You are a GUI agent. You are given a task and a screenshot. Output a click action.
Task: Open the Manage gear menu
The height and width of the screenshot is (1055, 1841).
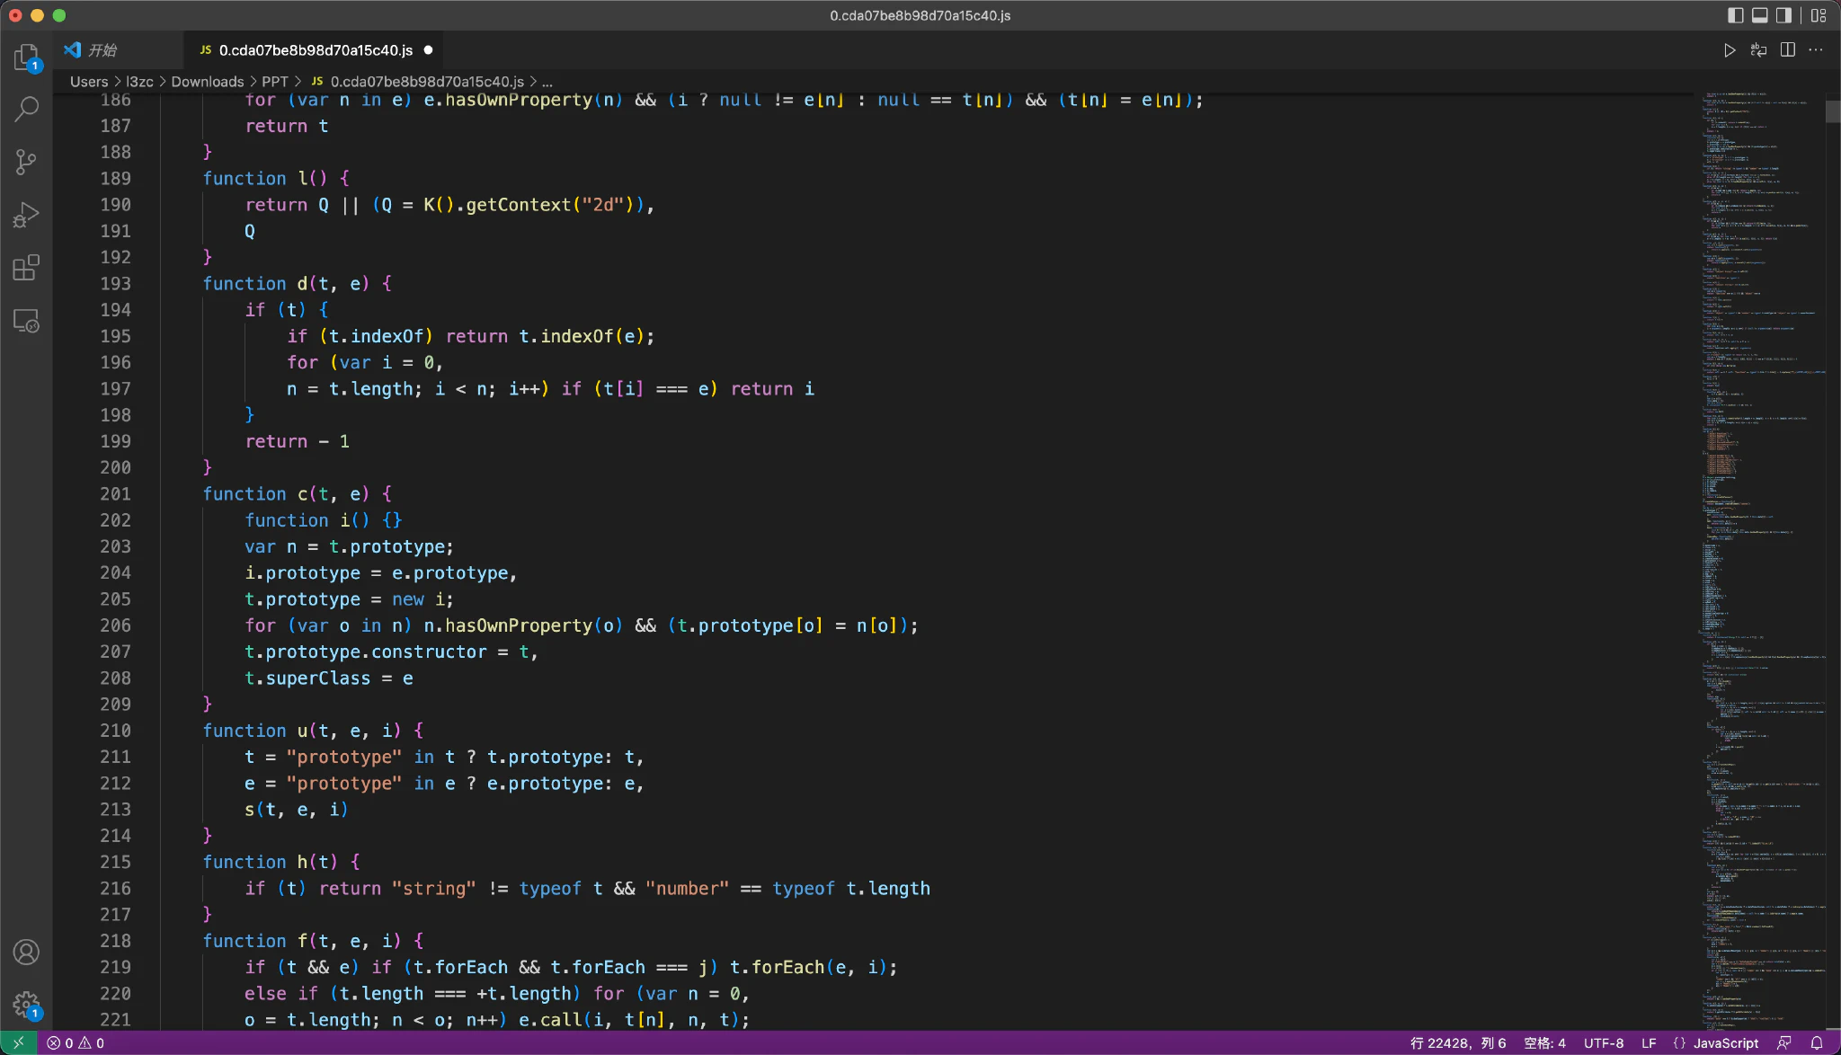pos(26,1004)
